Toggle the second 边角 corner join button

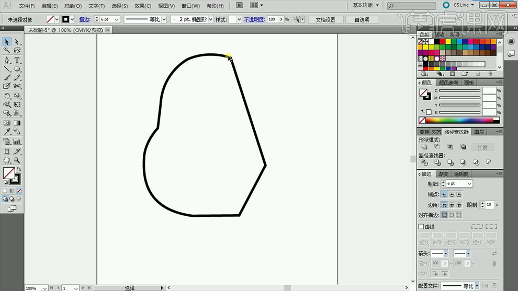pyautogui.click(x=452, y=205)
